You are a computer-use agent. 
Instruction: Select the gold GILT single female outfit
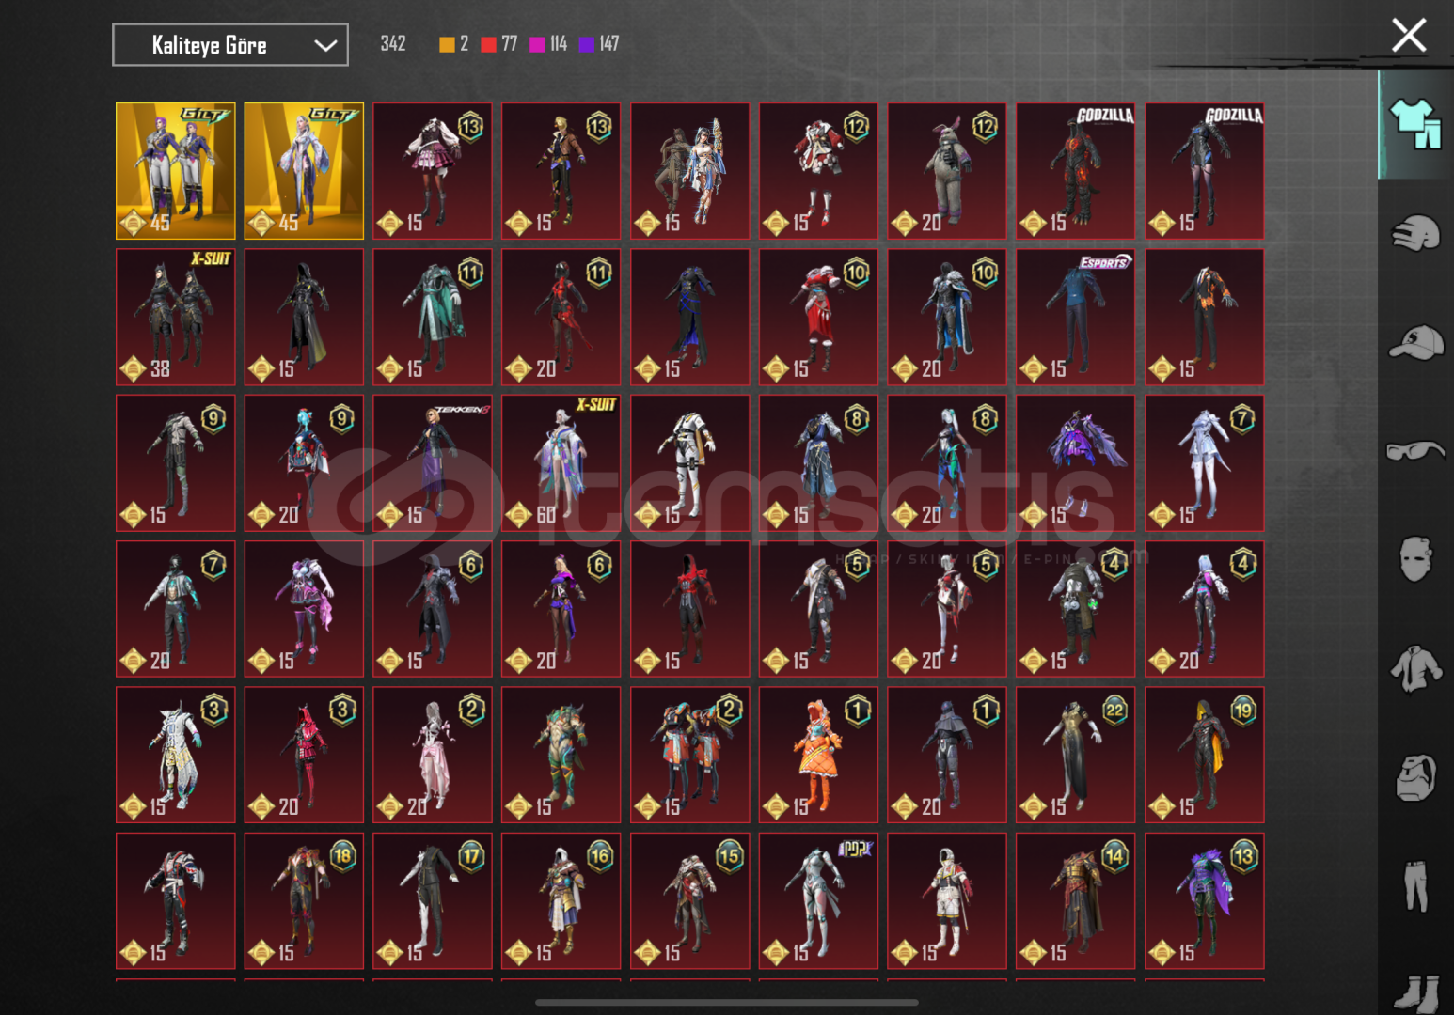(x=304, y=171)
